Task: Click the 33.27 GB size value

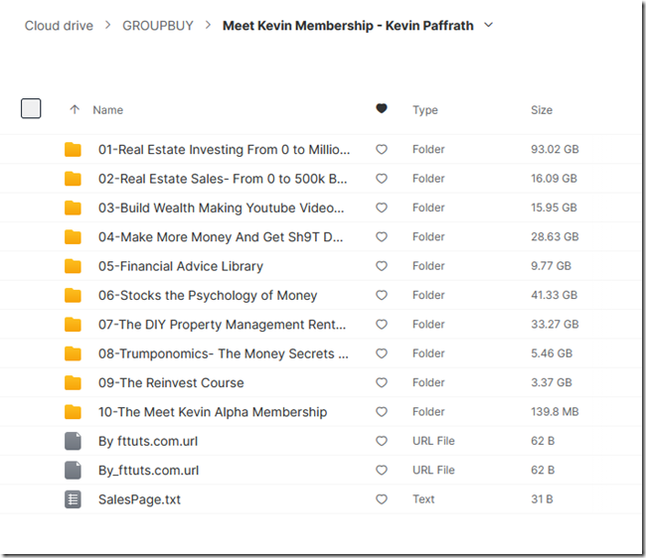Action: click(x=555, y=325)
